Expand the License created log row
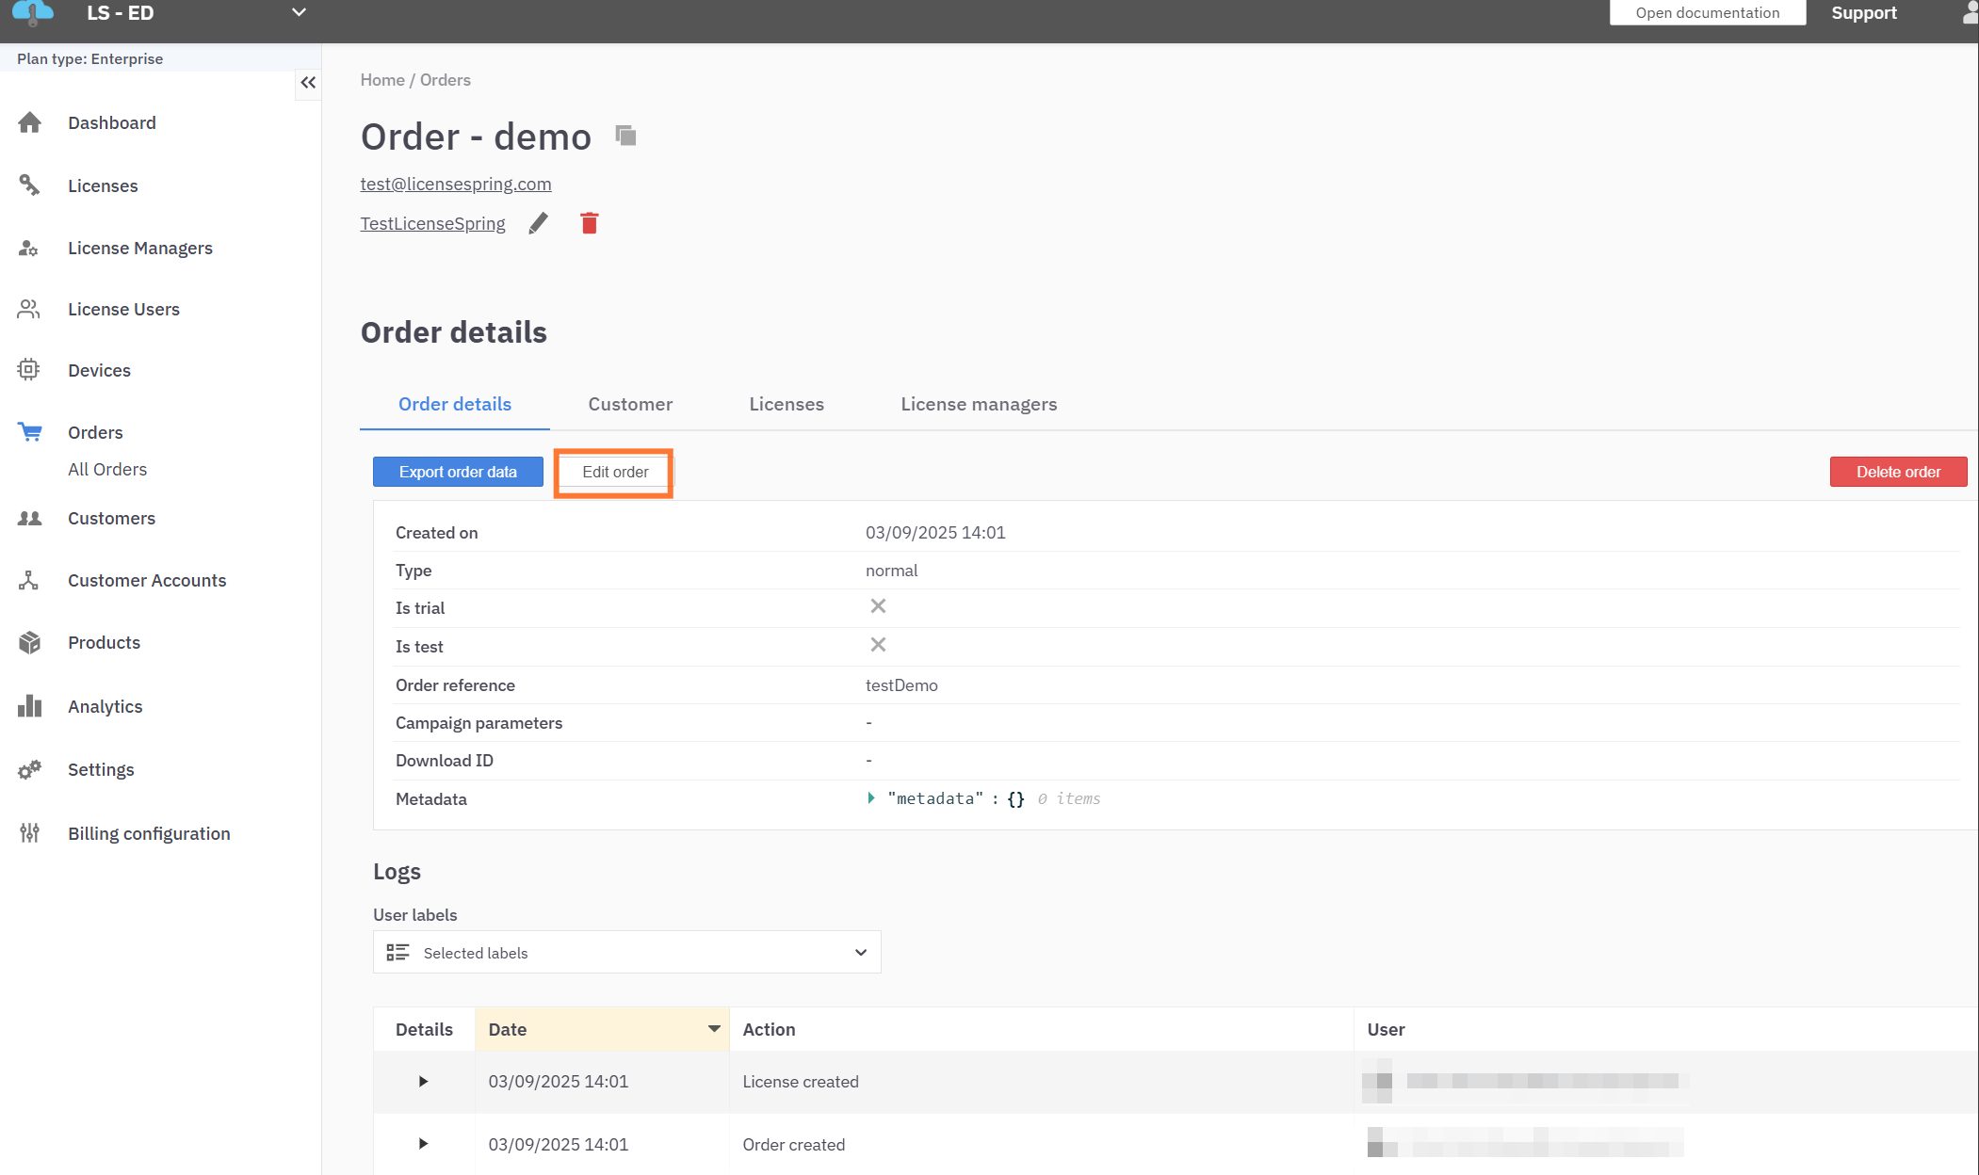This screenshot has height=1175, width=1979. 423,1082
